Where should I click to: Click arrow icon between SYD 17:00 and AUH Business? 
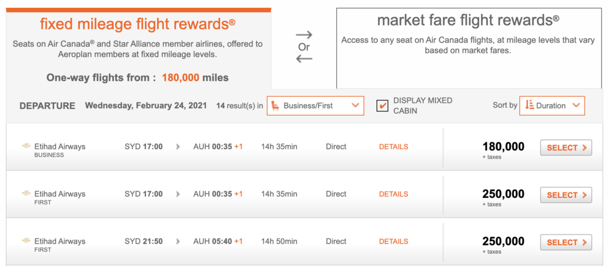coord(178,147)
